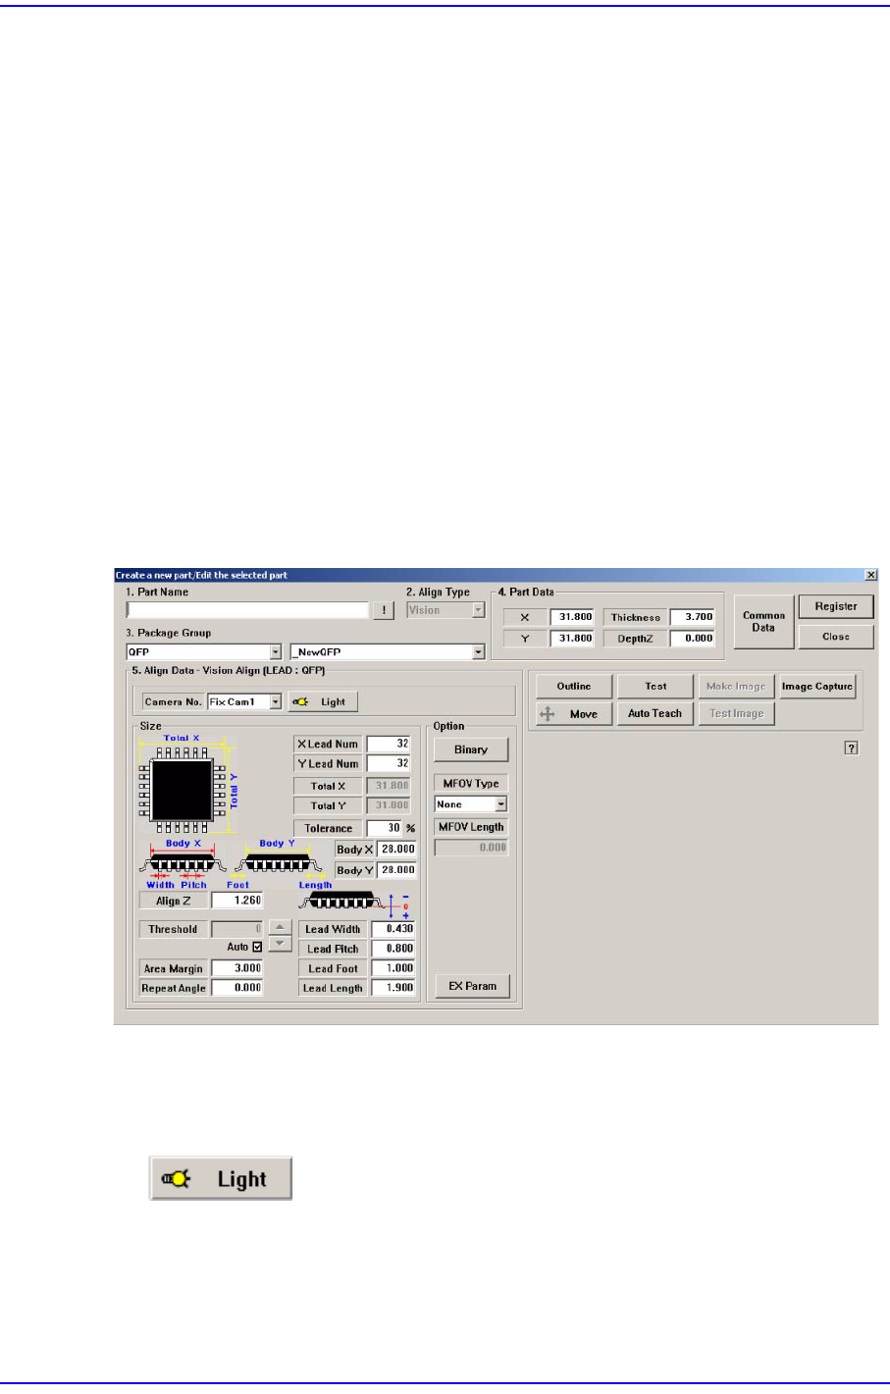Click the Body Y value field
Screen dimensions: 890x1394
pos(396,870)
